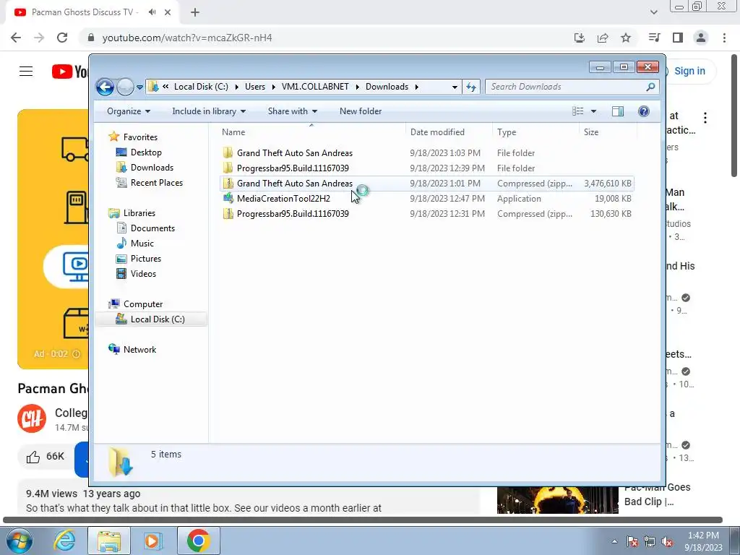This screenshot has width=740, height=555.
Task: Click Chrome's back arrow
Action: (x=16, y=38)
